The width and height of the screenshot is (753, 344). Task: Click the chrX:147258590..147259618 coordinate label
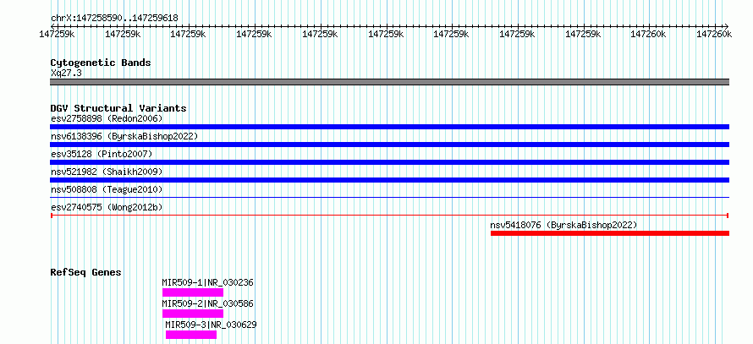pos(114,19)
